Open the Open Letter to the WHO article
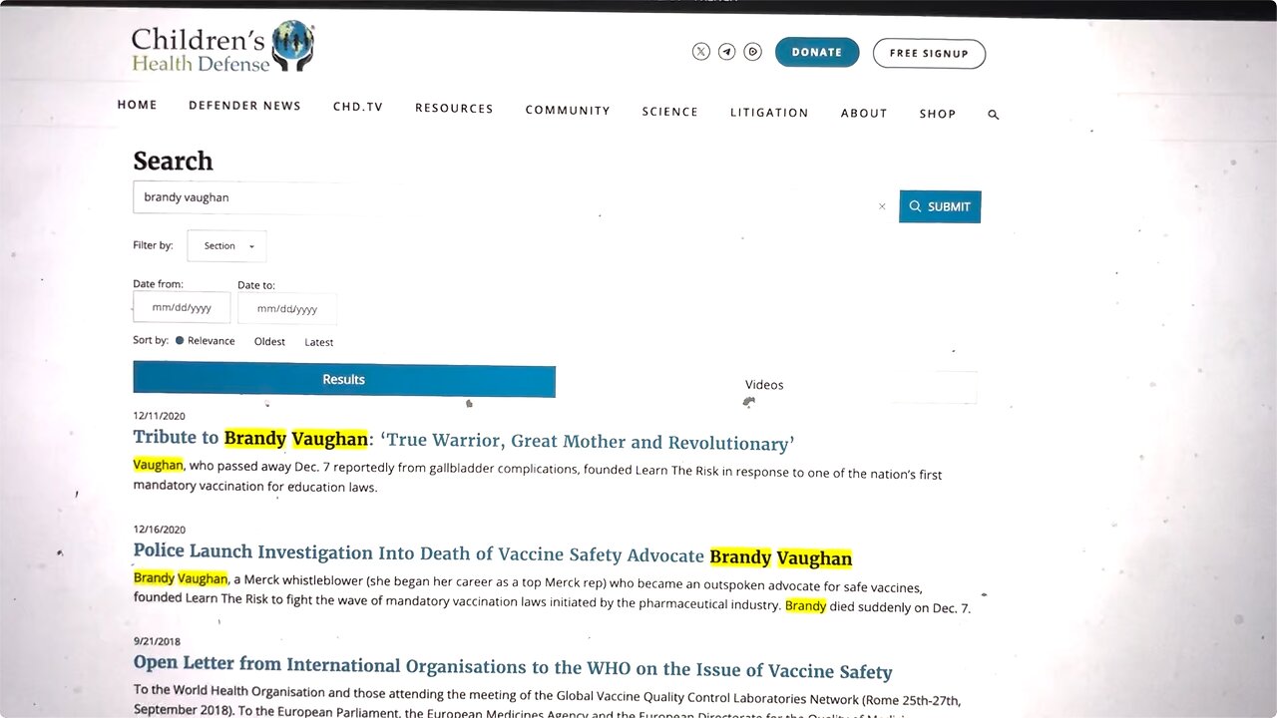1277x718 pixels. 513,668
